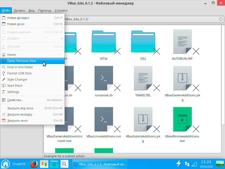This screenshot has height=169, width=225.
Task: Click the magnifier search icon in the taskbar
Action: pyautogui.click(x=64, y=164)
